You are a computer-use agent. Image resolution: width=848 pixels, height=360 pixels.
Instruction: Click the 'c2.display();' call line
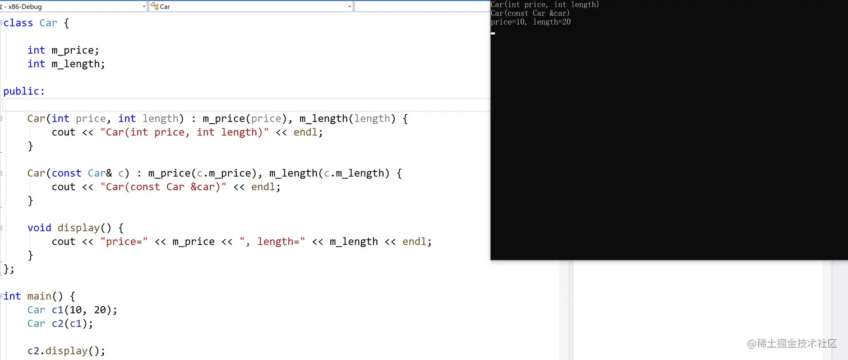point(66,351)
